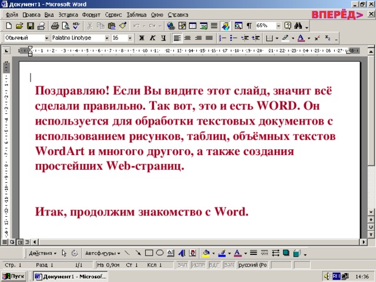Toggle italic formatting (К)
The height and width of the screenshot is (282, 376).
pos(153,38)
